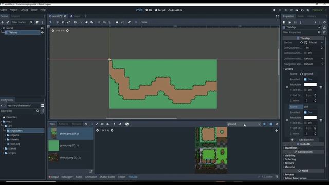This screenshot has height=185, width=329.
Task: Zoom out the tile atlas view
Action: [97, 130]
